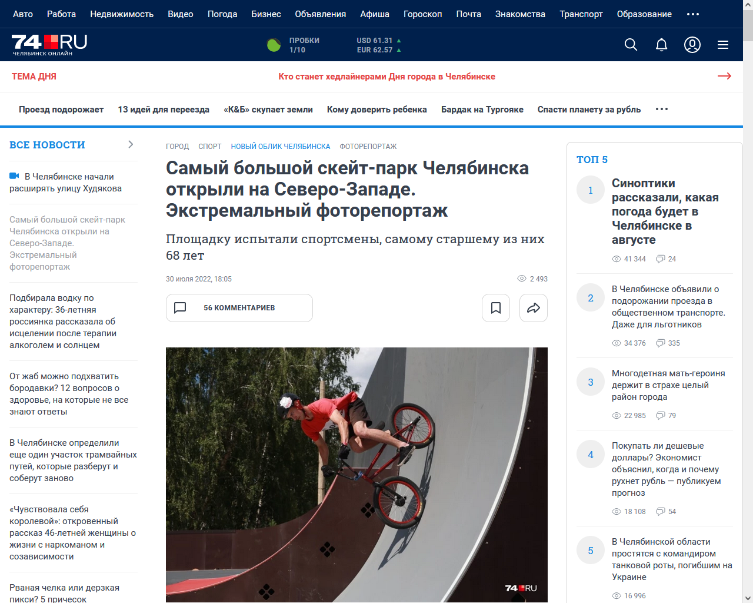Check the green traffic jam indicator
The width and height of the screenshot is (753, 603).
click(x=274, y=45)
